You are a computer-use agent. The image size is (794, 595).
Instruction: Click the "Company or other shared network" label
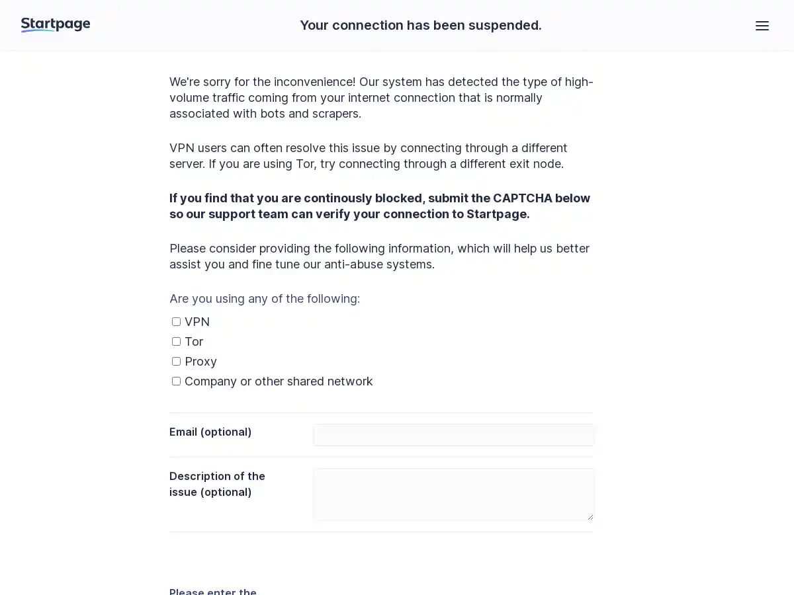(279, 381)
